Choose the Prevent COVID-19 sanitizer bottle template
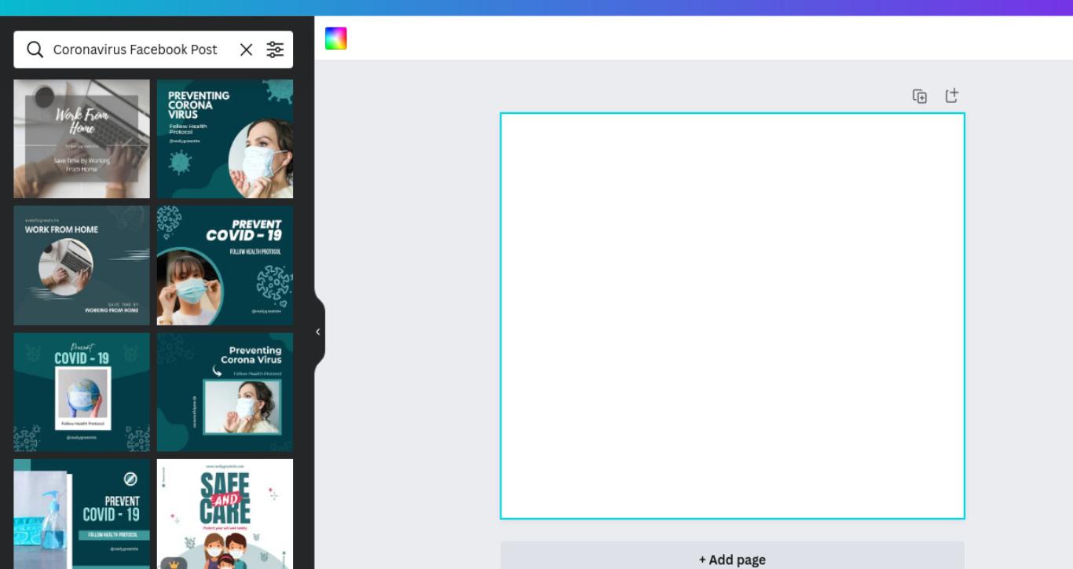 (82, 514)
